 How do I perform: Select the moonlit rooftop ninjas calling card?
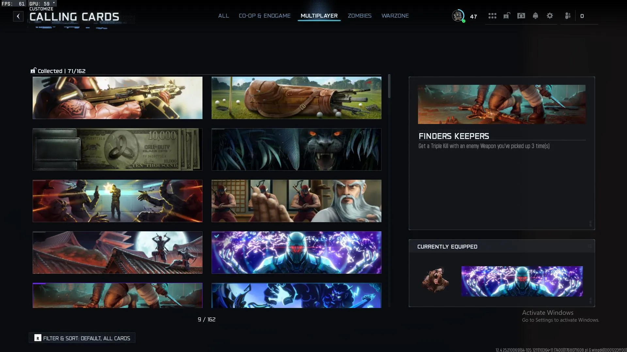[118, 253]
